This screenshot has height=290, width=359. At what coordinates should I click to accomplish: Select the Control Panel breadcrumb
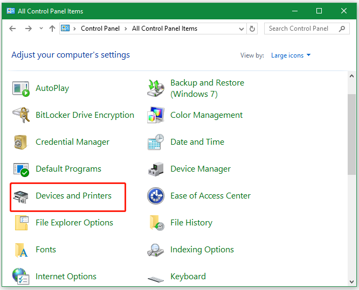pos(100,29)
